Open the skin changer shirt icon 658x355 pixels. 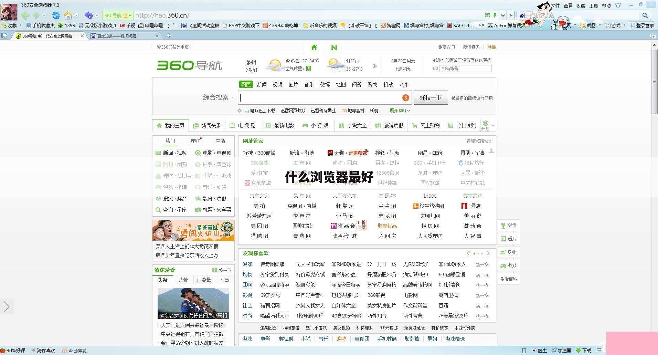pyautogui.click(x=618, y=5)
